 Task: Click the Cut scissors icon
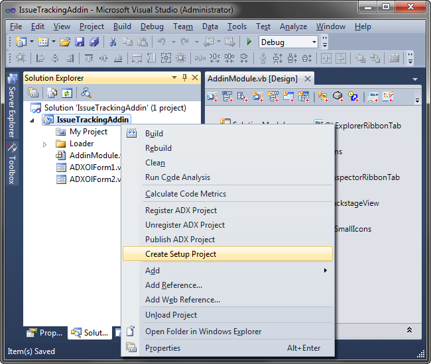pos(113,42)
